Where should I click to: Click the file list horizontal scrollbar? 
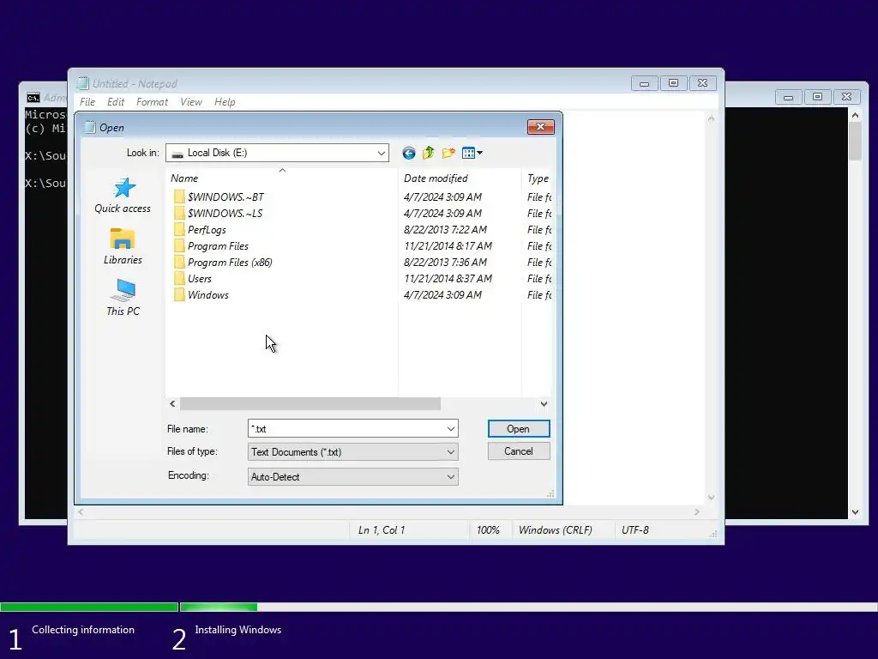click(310, 403)
